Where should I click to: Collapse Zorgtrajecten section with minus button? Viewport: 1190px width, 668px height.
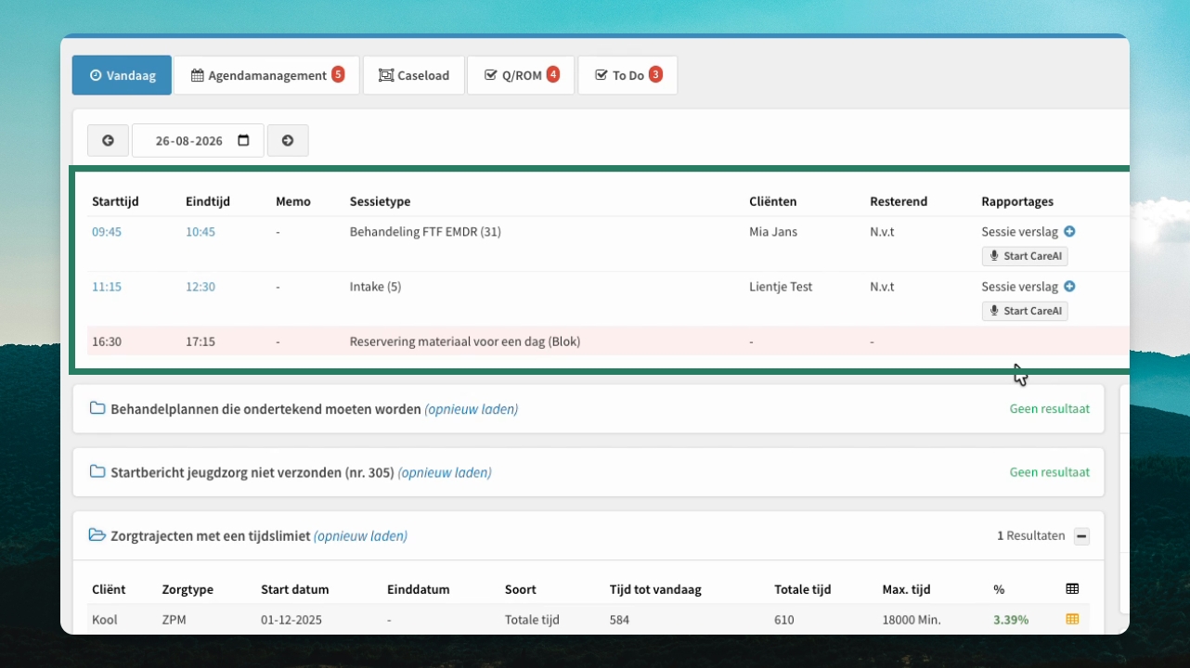(1081, 536)
